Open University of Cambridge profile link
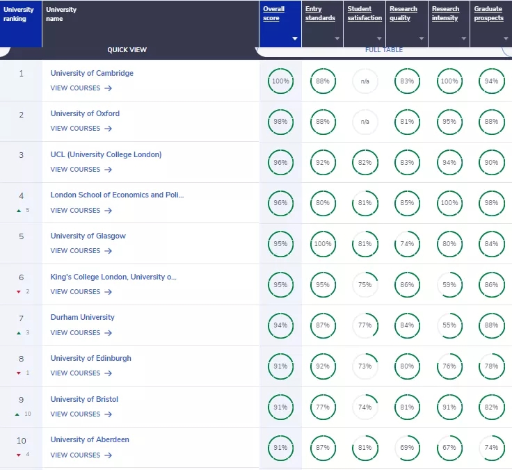Screen dimensions: 512x470 pos(92,73)
